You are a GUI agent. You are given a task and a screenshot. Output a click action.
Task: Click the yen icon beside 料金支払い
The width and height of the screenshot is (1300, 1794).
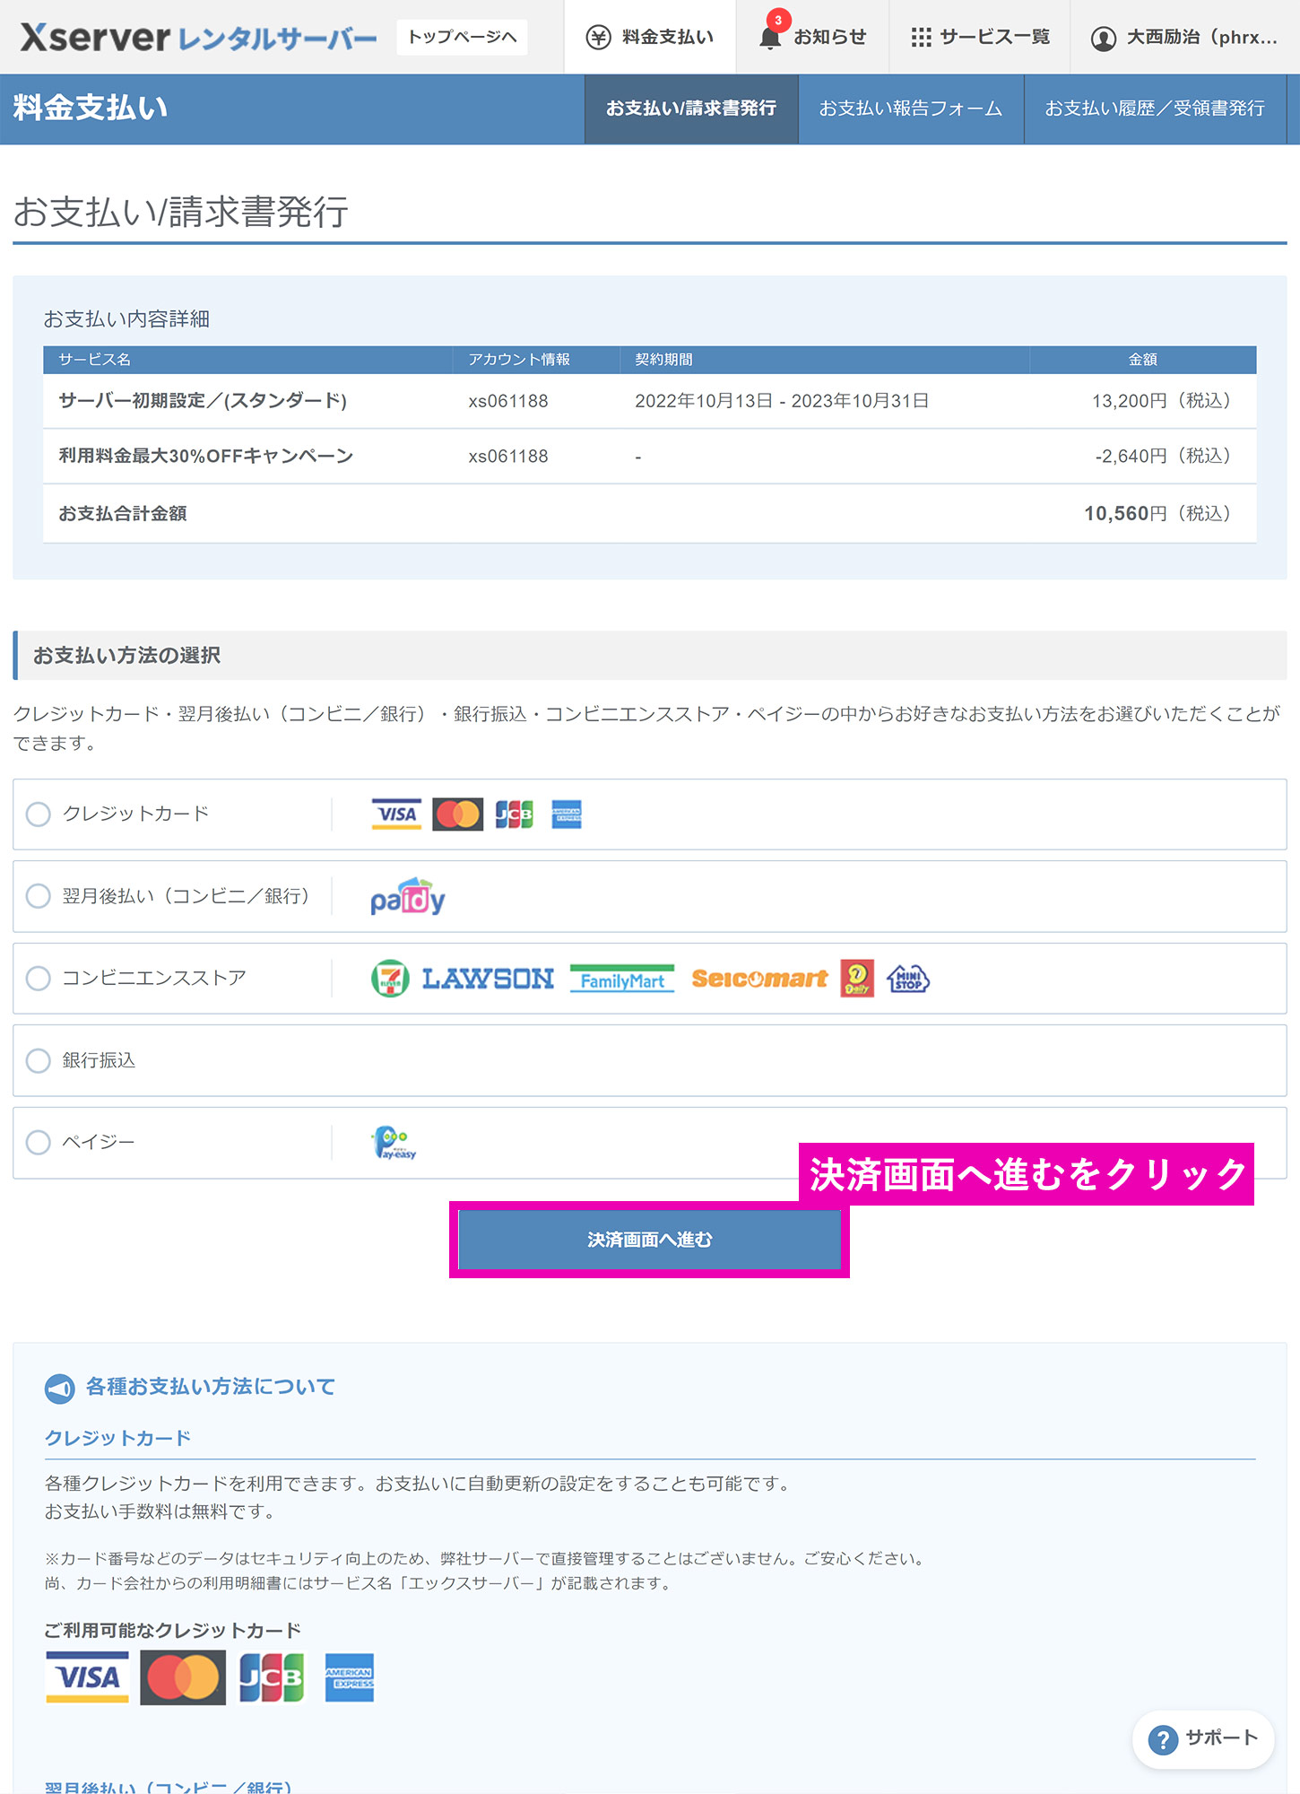point(598,38)
